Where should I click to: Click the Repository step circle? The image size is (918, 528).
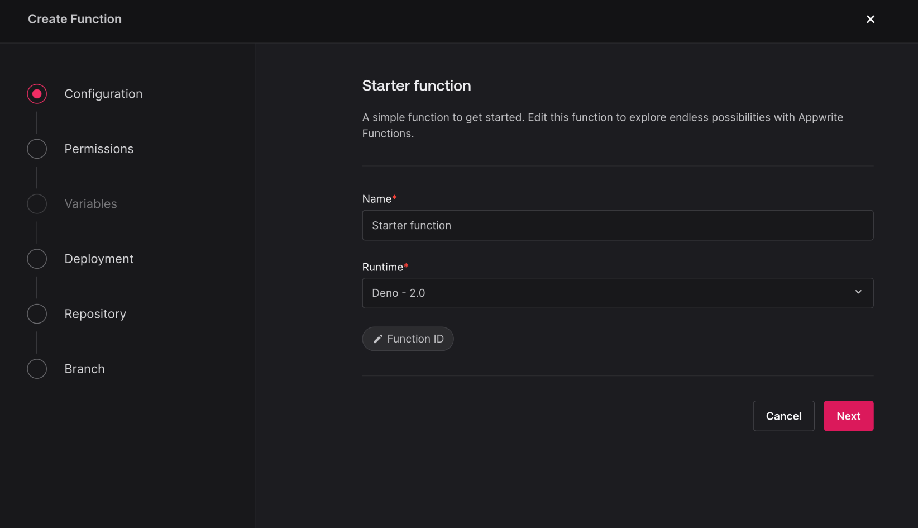click(37, 314)
